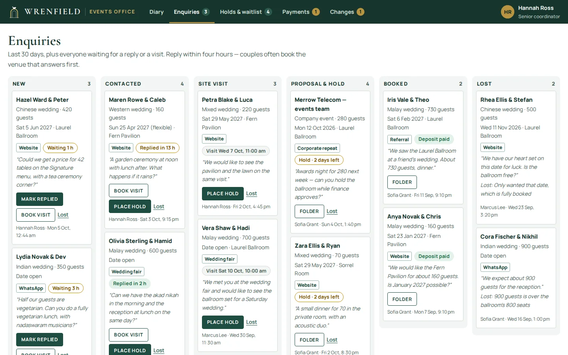Mark Vera Shaw & Hadi as Lost
This screenshot has width=568, height=355.
(251, 322)
